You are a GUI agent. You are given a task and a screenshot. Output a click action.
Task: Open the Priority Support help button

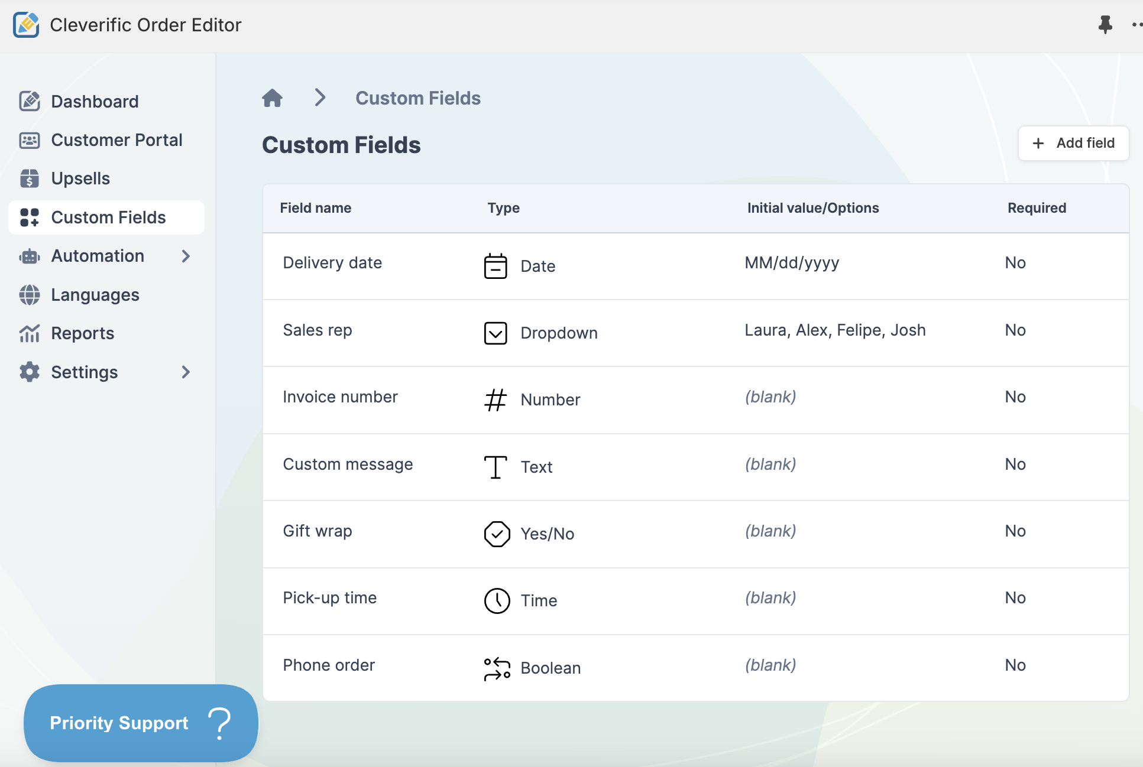click(x=141, y=723)
